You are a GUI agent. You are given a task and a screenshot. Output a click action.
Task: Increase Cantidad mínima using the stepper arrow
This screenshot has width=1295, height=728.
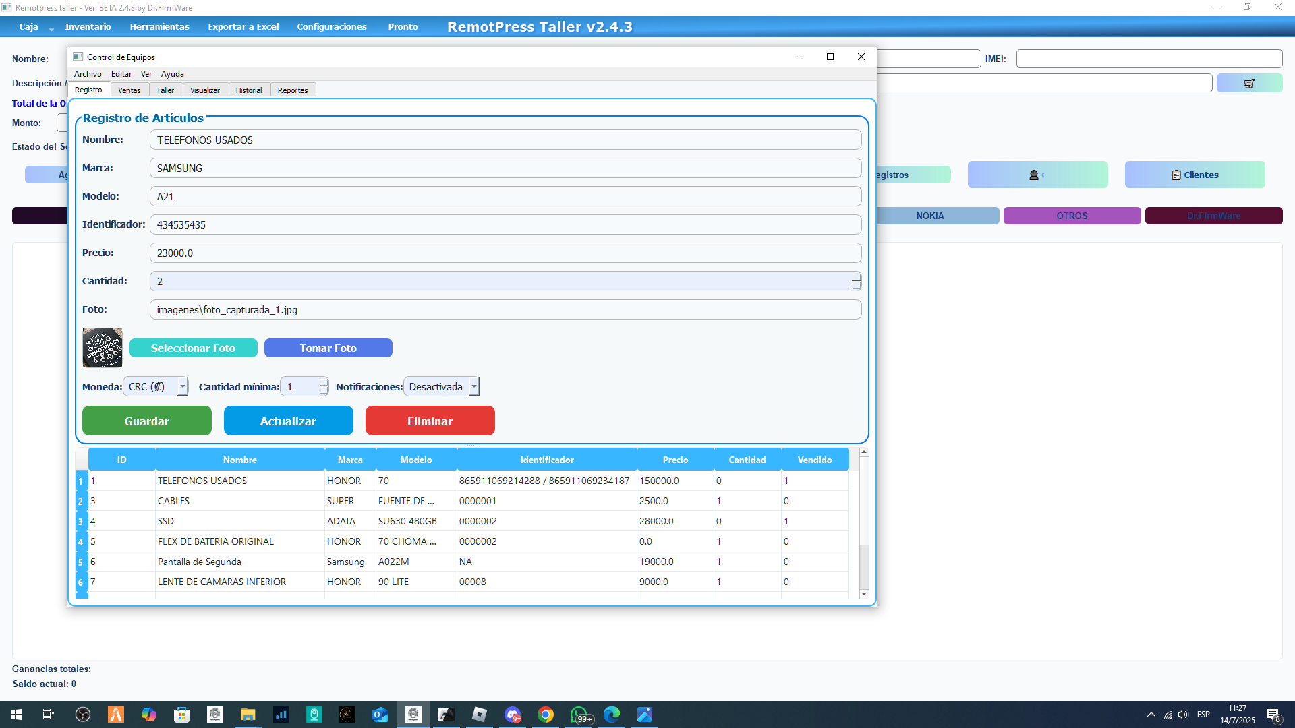tap(322, 383)
